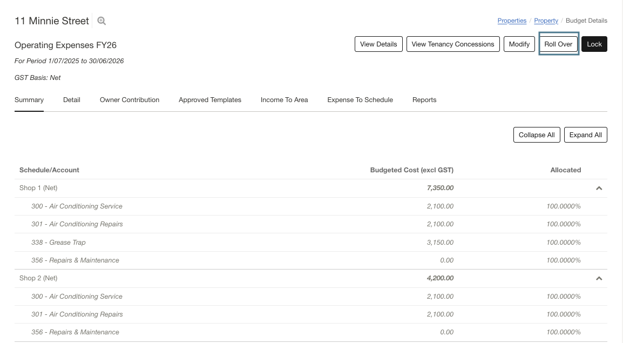
Task: Switch to the Detail tab
Action: click(71, 99)
